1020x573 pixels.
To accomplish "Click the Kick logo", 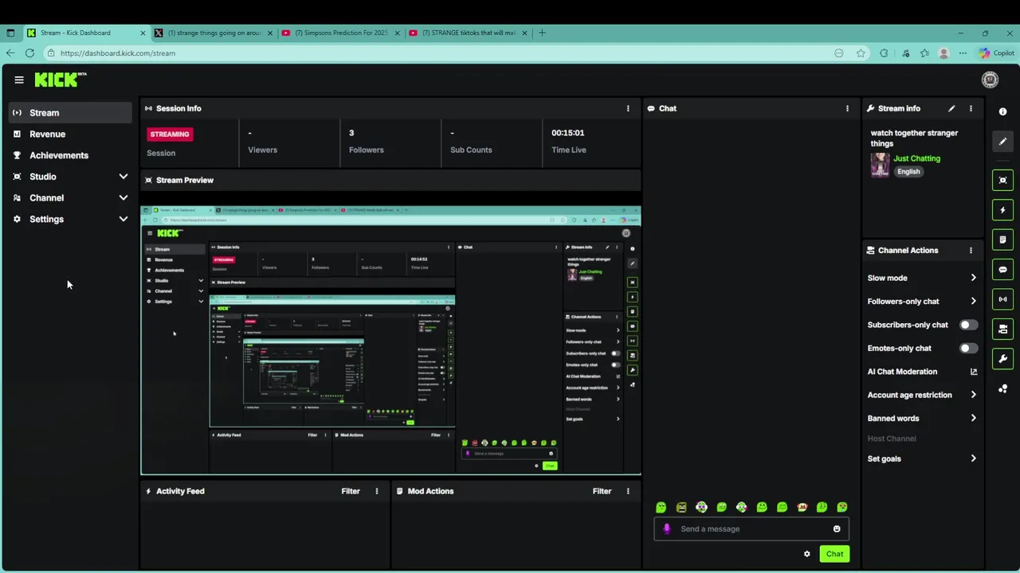I will pyautogui.click(x=60, y=79).
